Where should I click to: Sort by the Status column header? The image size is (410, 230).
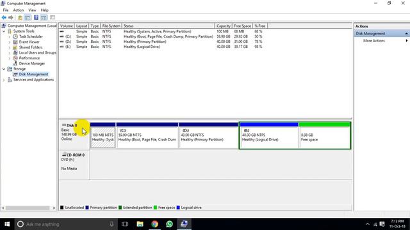168,26
